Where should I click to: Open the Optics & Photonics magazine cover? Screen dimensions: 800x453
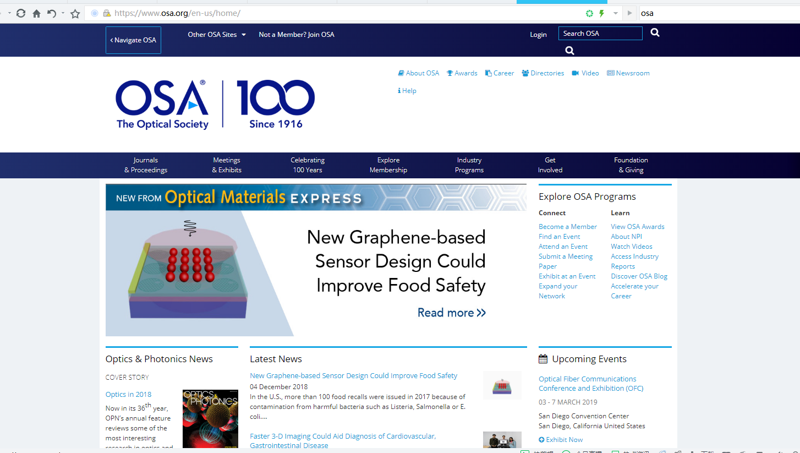pos(210,418)
